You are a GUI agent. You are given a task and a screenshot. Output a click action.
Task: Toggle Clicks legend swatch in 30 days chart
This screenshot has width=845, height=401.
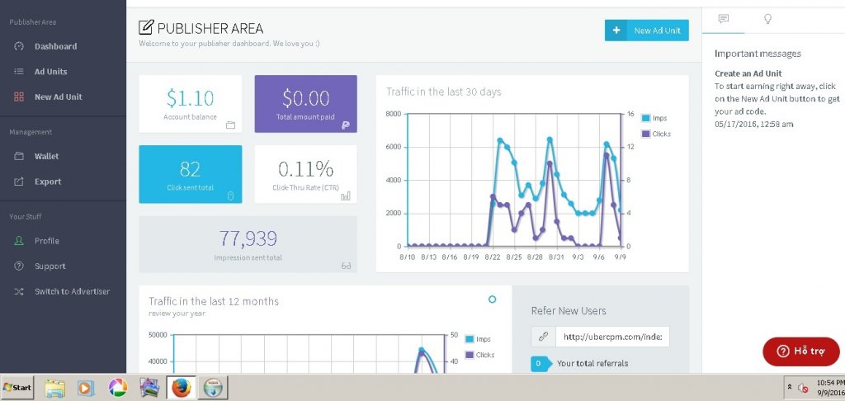645,134
